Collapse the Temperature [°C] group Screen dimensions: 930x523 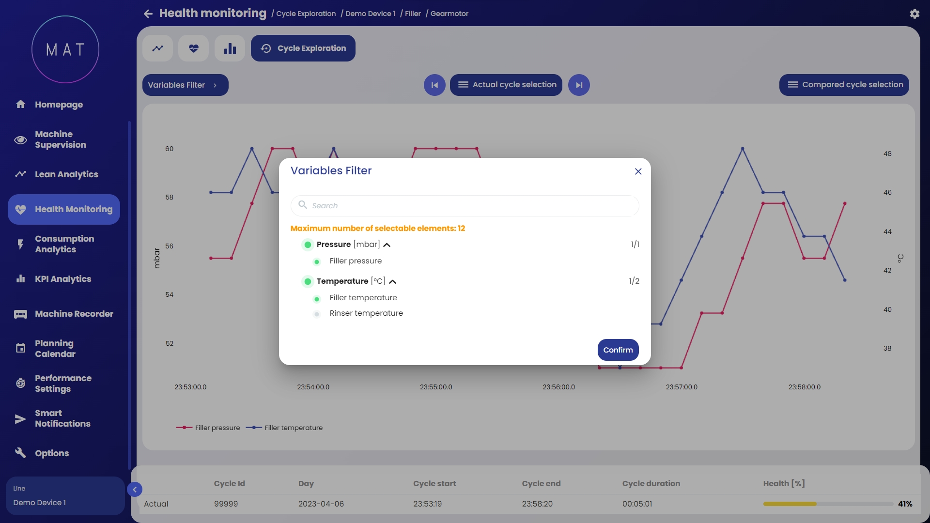[x=392, y=282]
